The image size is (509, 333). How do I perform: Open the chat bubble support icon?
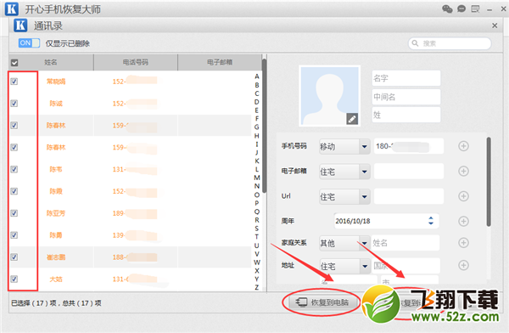pyautogui.click(x=461, y=8)
